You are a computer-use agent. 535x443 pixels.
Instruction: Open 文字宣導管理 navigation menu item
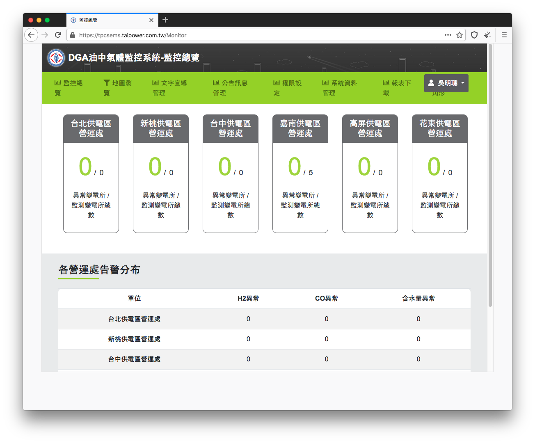[169, 88]
